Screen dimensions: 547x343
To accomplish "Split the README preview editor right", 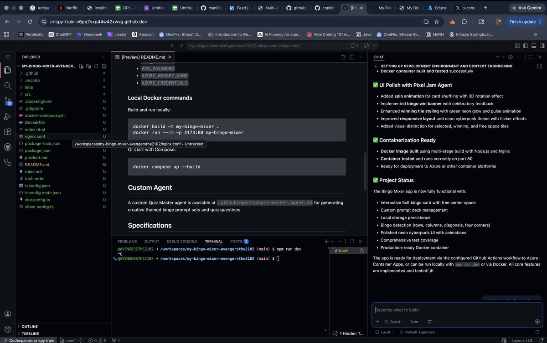I will coord(352,57).
